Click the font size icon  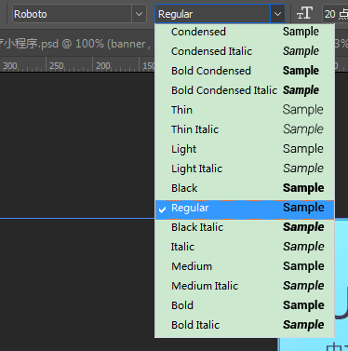click(304, 14)
